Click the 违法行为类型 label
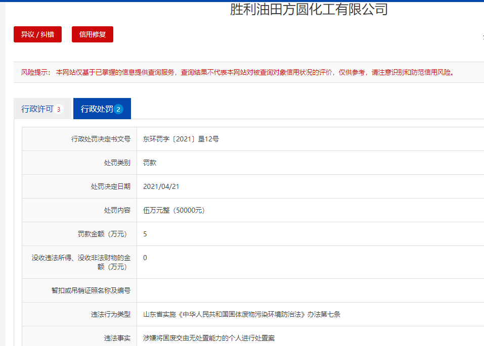484x346 pixels. [111, 314]
